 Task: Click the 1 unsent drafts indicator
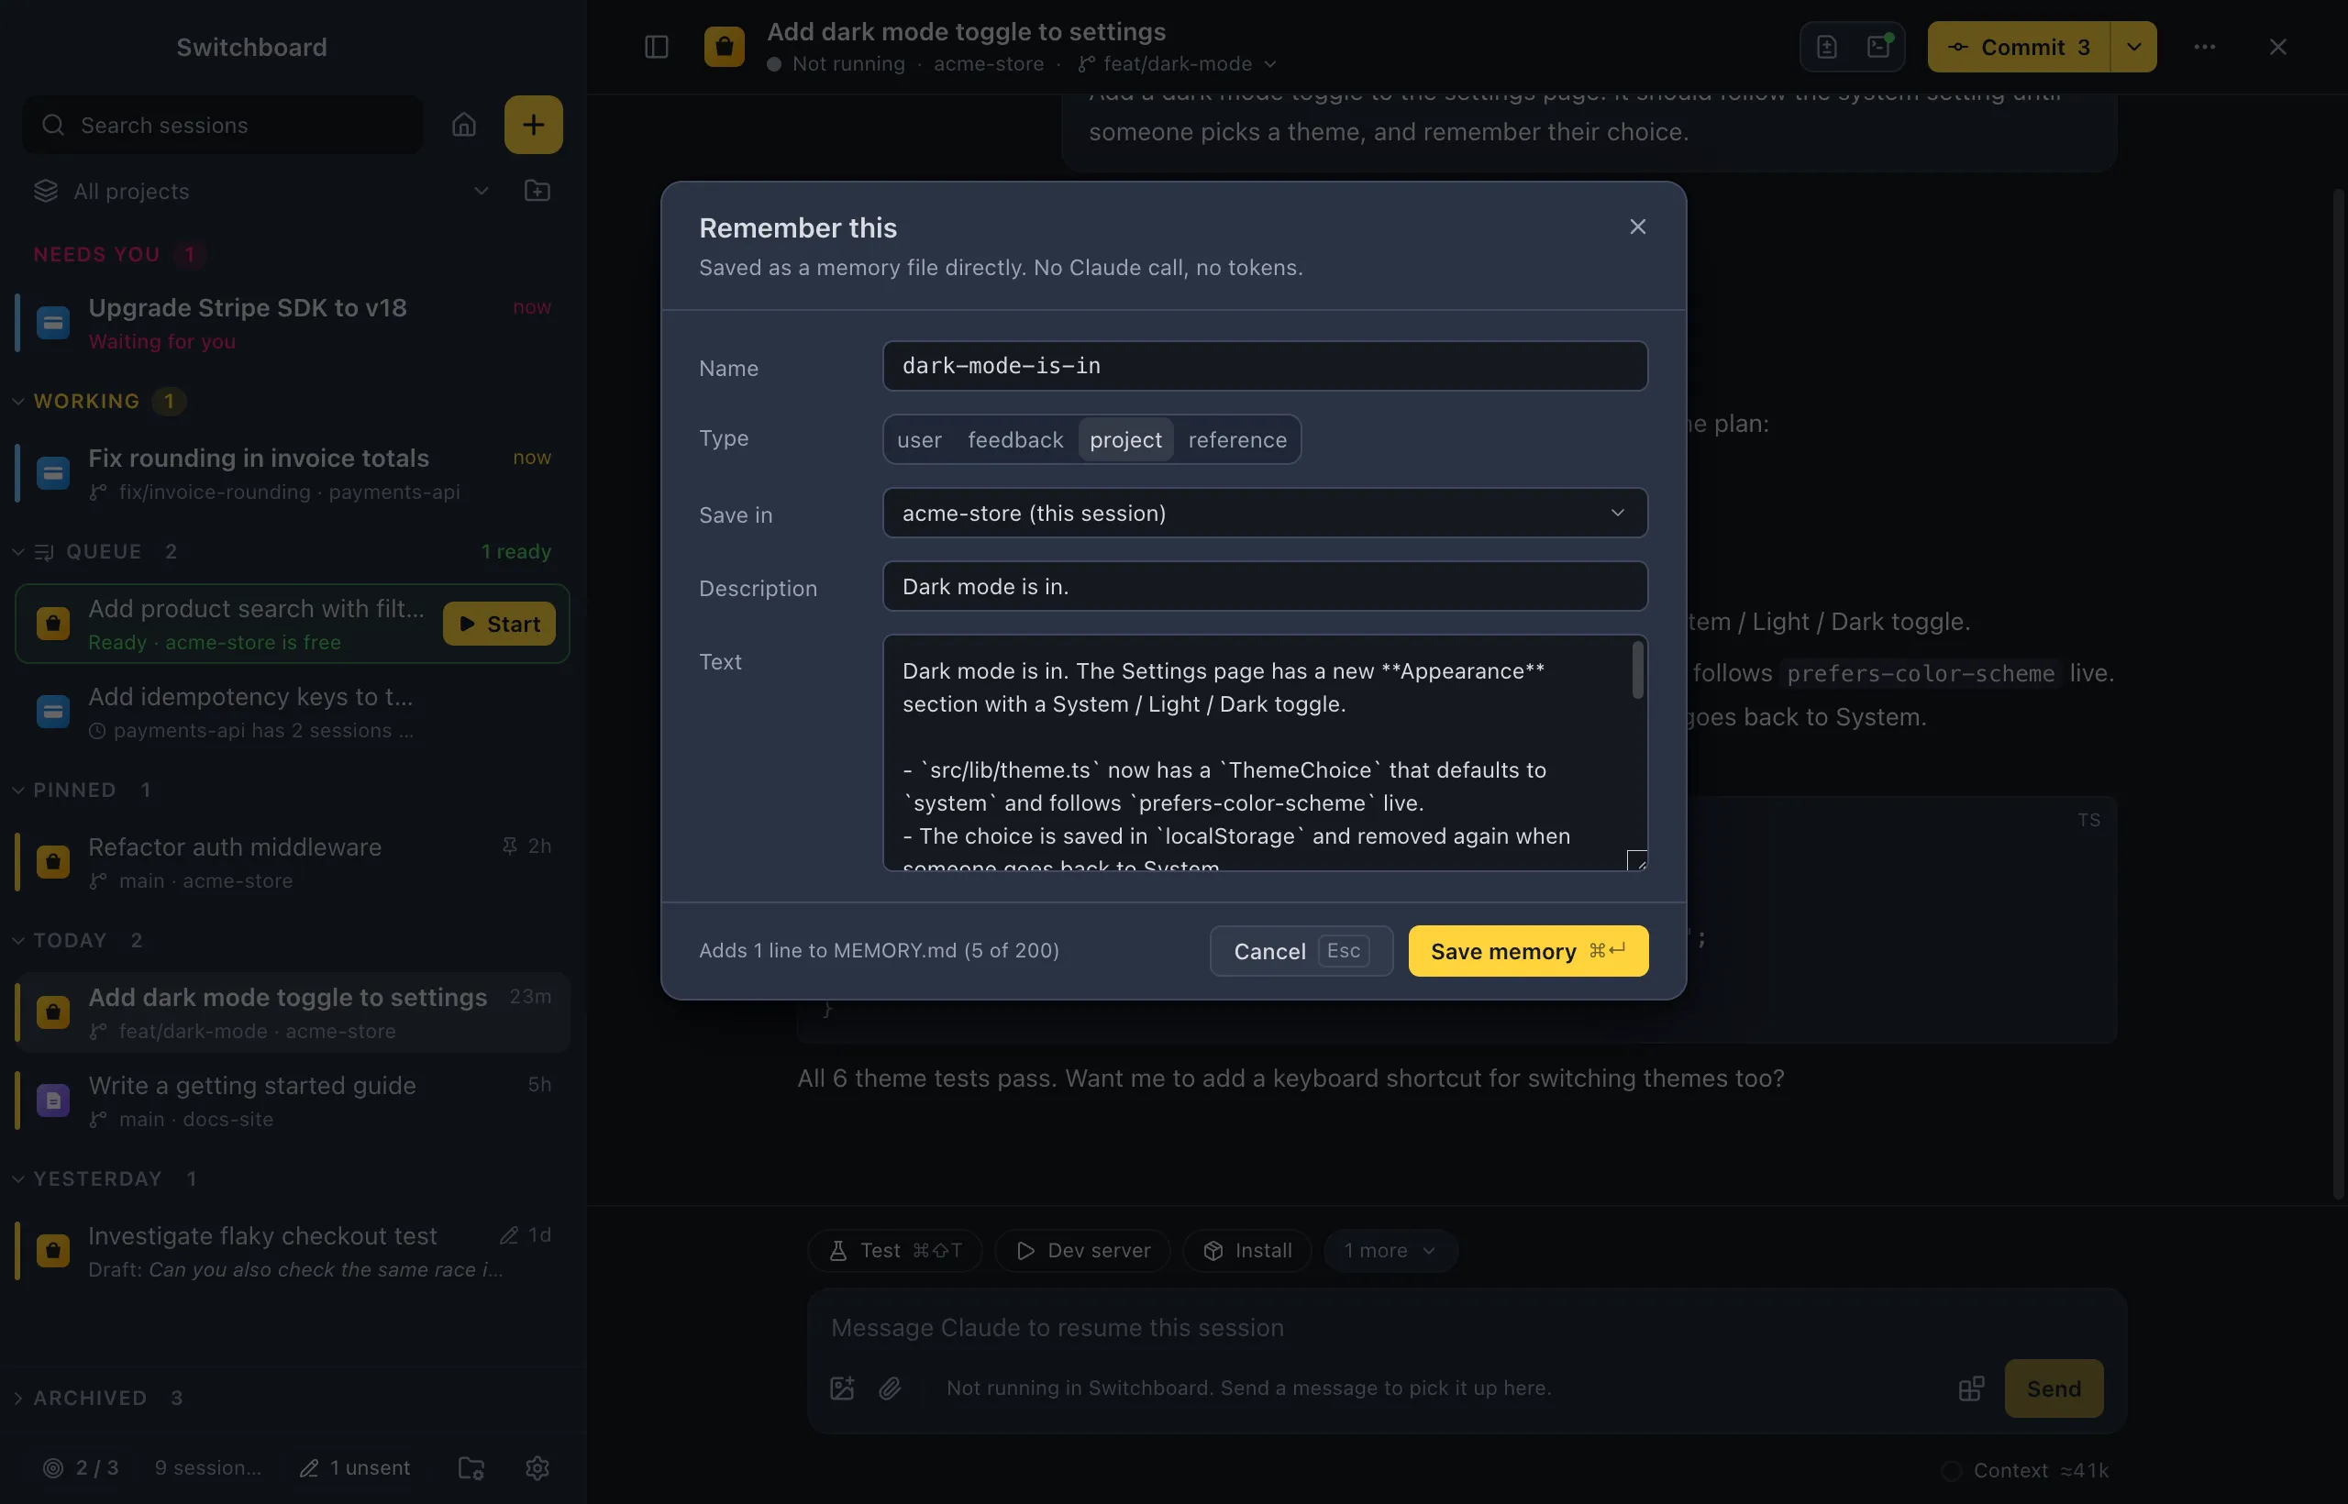(355, 1468)
